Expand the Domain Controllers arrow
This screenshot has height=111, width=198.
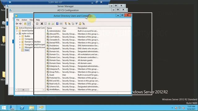(x=20, y=42)
